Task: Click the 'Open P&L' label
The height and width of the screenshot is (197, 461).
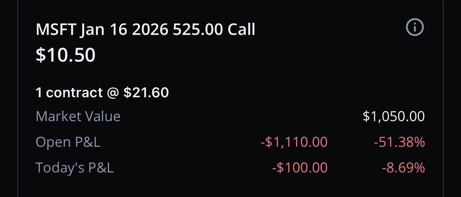Action: 68,142
